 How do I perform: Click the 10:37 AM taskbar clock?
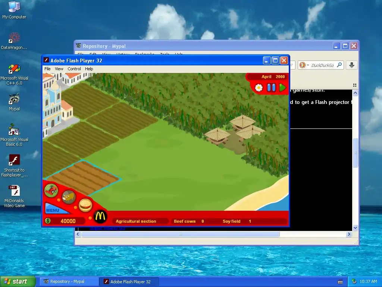[368, 281]
